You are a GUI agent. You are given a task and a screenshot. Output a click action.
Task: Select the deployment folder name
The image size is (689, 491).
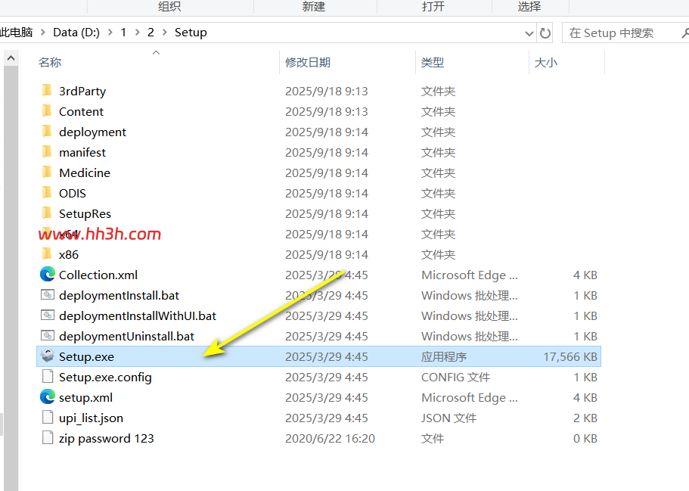click(x=93, y=132)
